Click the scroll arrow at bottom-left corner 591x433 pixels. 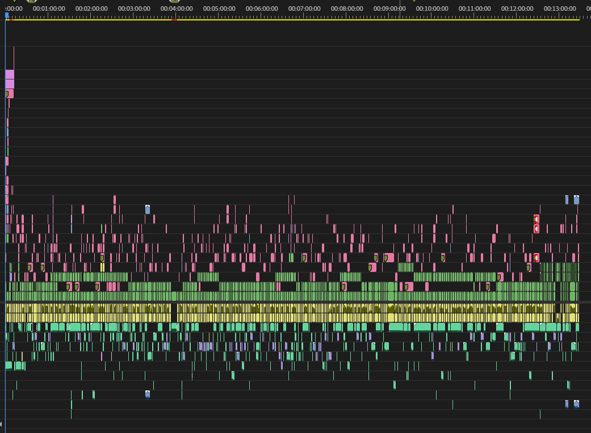1,424
